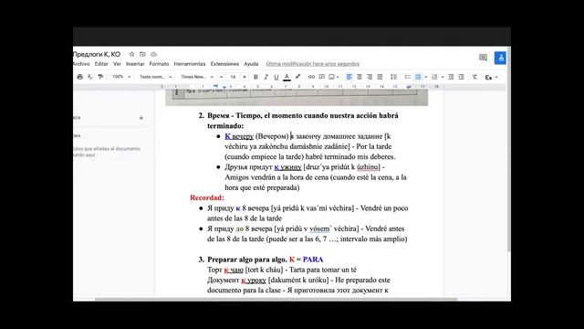Clear formatting from selection
Viewport: 584px width, 329px height.
[474, 77]
